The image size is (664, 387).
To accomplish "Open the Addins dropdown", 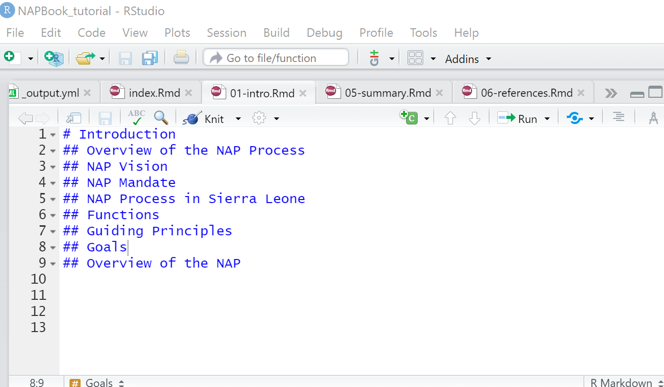I will (x=468, y=59).
